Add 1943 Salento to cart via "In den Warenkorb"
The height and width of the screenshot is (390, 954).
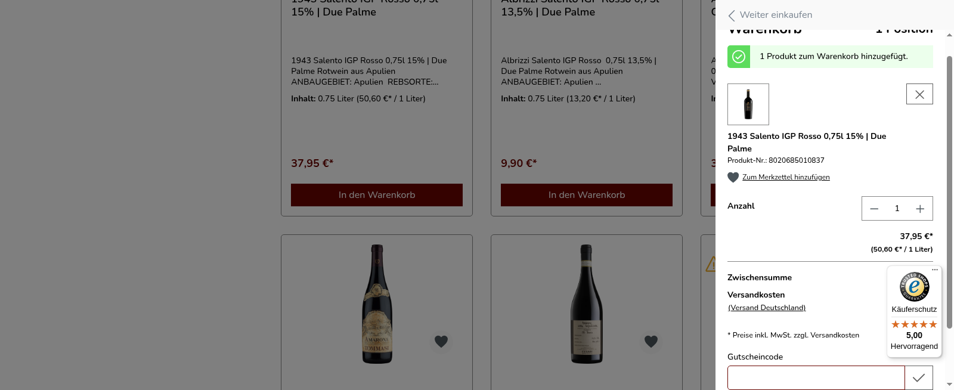pyautogui.click(x=376, y=195)
